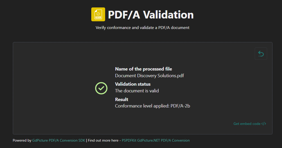Follow the GdPicture PDF/A Conversion SDK link
The width and height of the screenshot is (282, 148).
point(58,140)
